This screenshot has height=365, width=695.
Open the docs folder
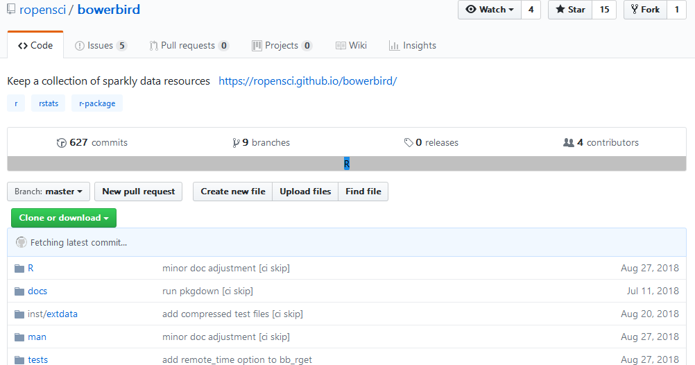pyautogui.click(x=37, y=291)
